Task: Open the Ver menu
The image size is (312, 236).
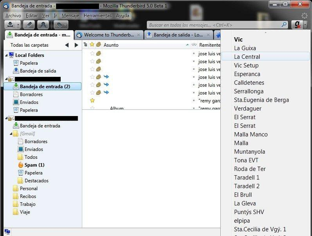Action: pyautogui.click(x=46, y=16)
